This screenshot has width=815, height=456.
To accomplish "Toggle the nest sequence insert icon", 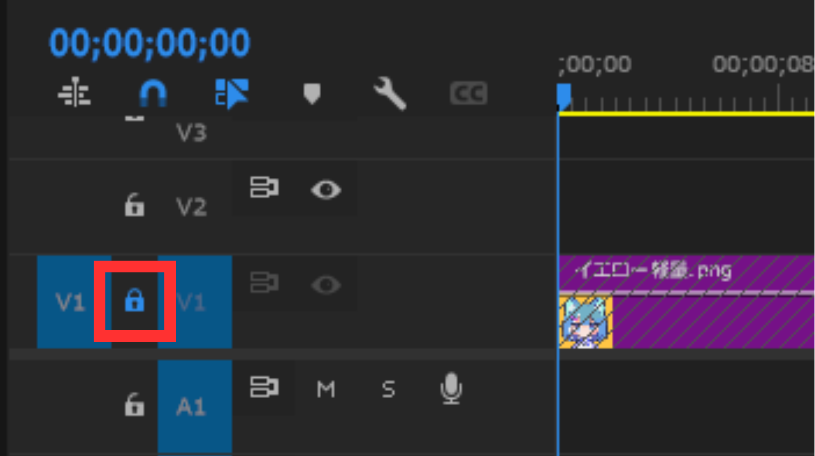I will [x=74, y=93].
